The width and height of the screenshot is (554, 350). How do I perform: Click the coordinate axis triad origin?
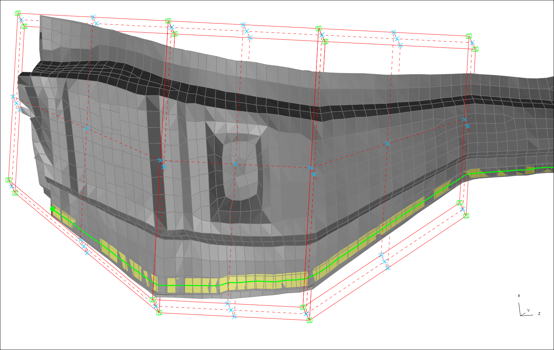pyautogui.click(x=520, y=315)
